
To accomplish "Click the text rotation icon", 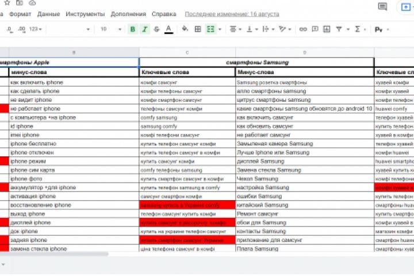I will (x=282, y=29).
